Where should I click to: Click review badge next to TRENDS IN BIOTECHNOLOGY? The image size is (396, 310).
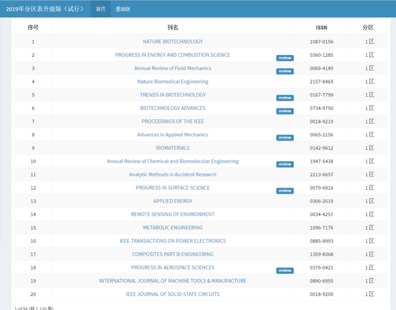point(285,98)
